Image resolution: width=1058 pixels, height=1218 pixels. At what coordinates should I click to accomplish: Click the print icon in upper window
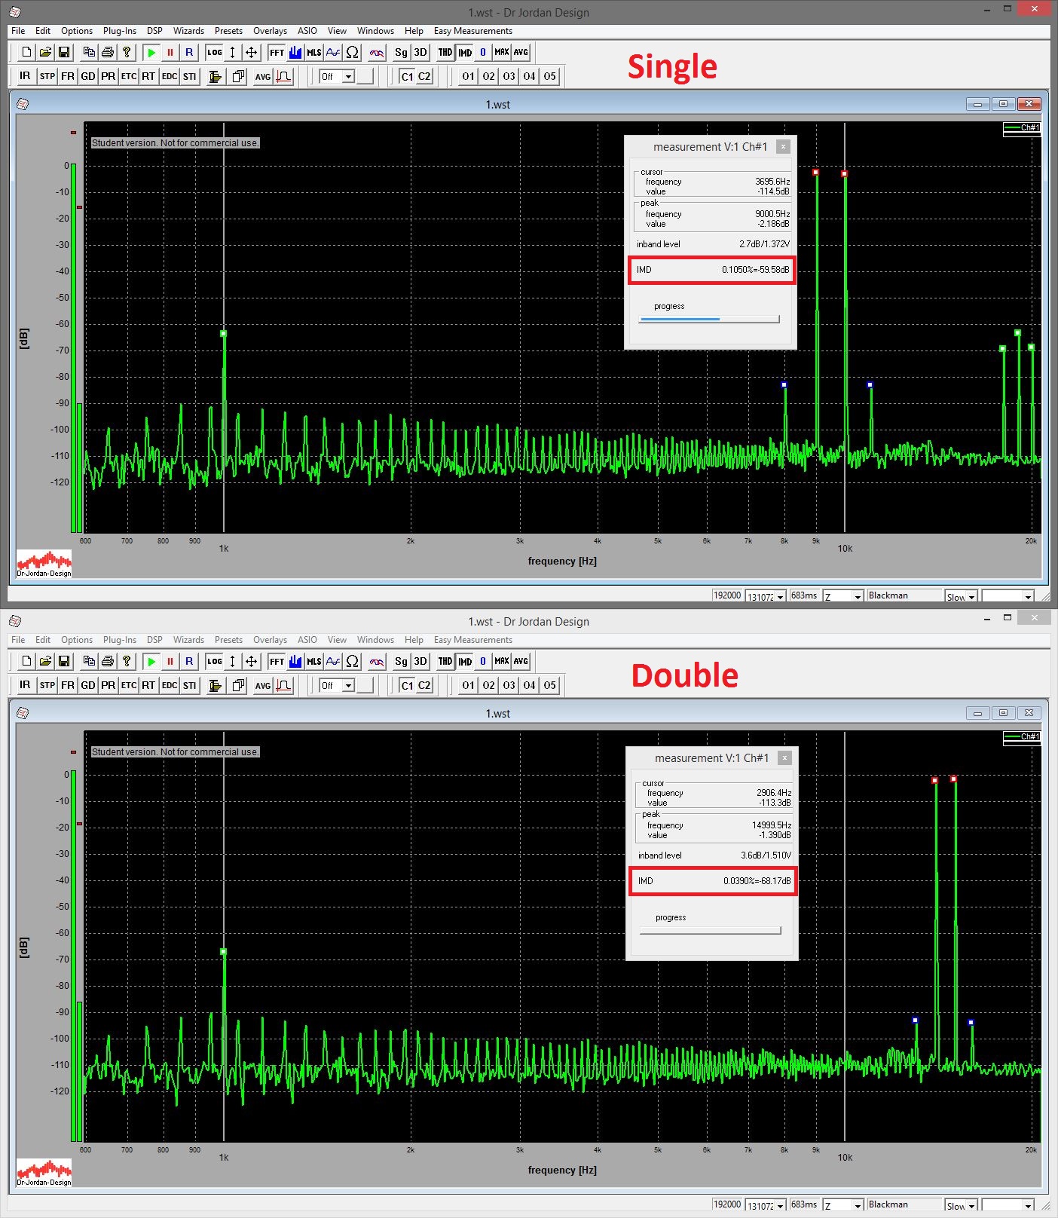pos(108,53)
